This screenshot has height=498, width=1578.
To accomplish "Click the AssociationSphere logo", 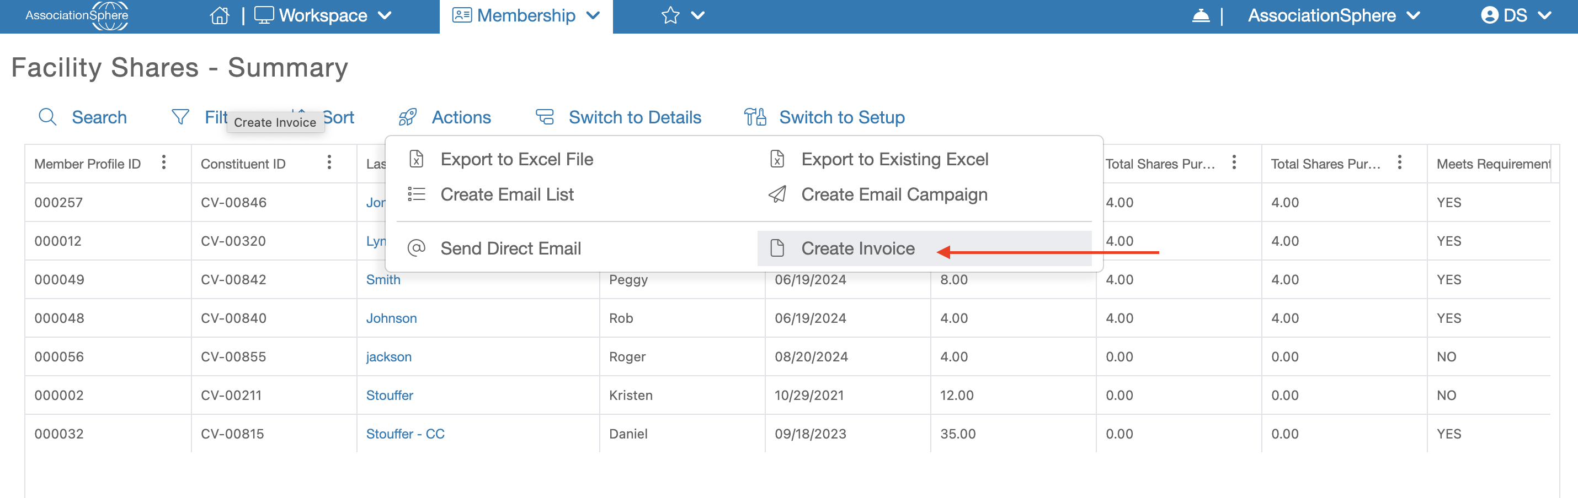I will point(77,16).
